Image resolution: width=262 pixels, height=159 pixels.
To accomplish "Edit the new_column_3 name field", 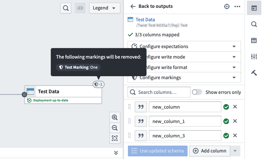I will pyautogui.click(x=185, y=136).
